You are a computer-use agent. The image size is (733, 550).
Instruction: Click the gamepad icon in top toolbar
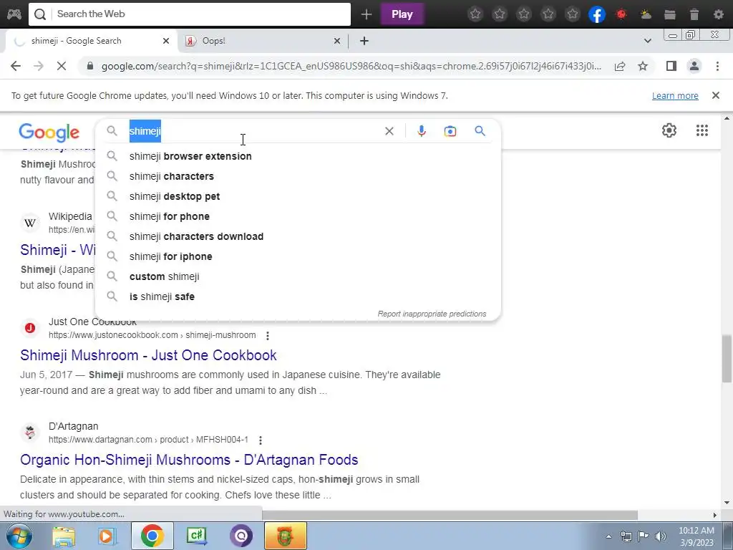pos(14,14)
